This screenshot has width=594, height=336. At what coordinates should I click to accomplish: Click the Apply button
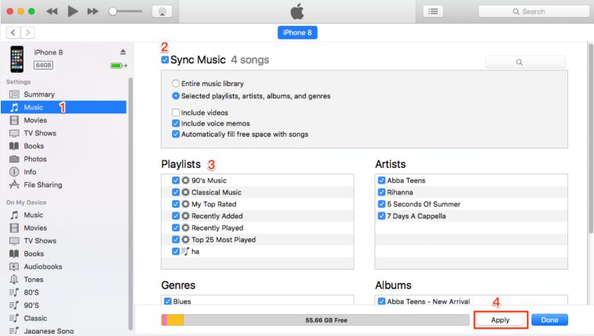click(x=500, y=320)
